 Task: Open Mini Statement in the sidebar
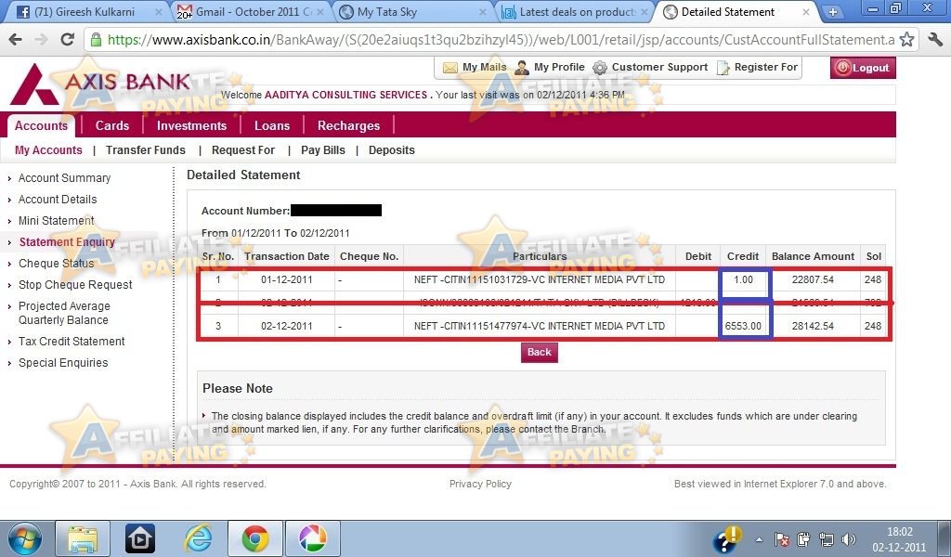(57, 221)
